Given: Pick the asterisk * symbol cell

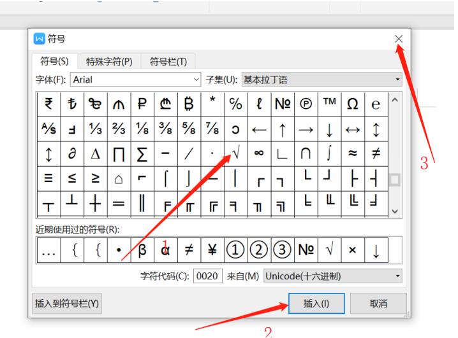Looking at the screenshot, I should (212, 104).
